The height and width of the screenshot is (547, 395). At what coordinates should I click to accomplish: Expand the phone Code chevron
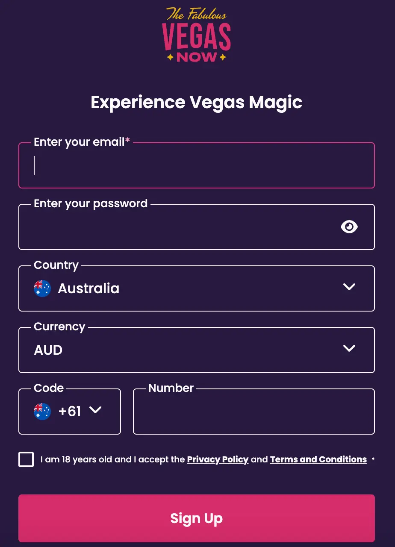click(x=95, y=410)
